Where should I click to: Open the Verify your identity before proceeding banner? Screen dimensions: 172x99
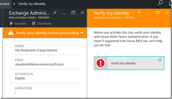coord(45,33)
